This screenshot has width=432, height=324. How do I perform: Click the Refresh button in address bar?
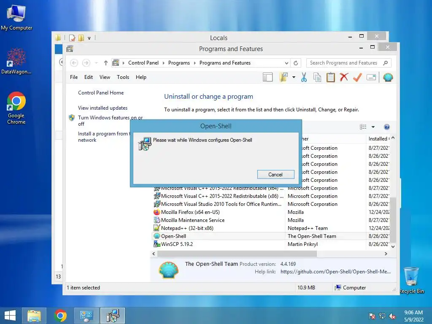click(x=296, y=63)
